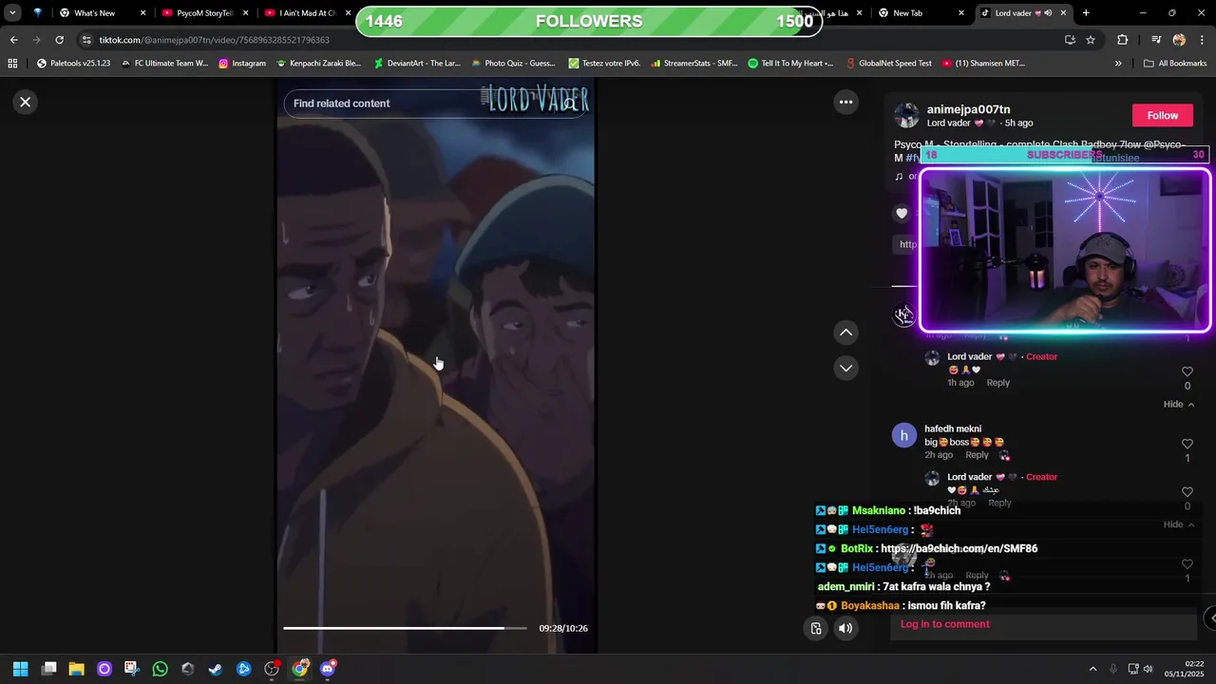Collapse replies with Hide under 1h ago reply
The height and width of the screenshot is (684, 1216).
(x=1178, y=404)
